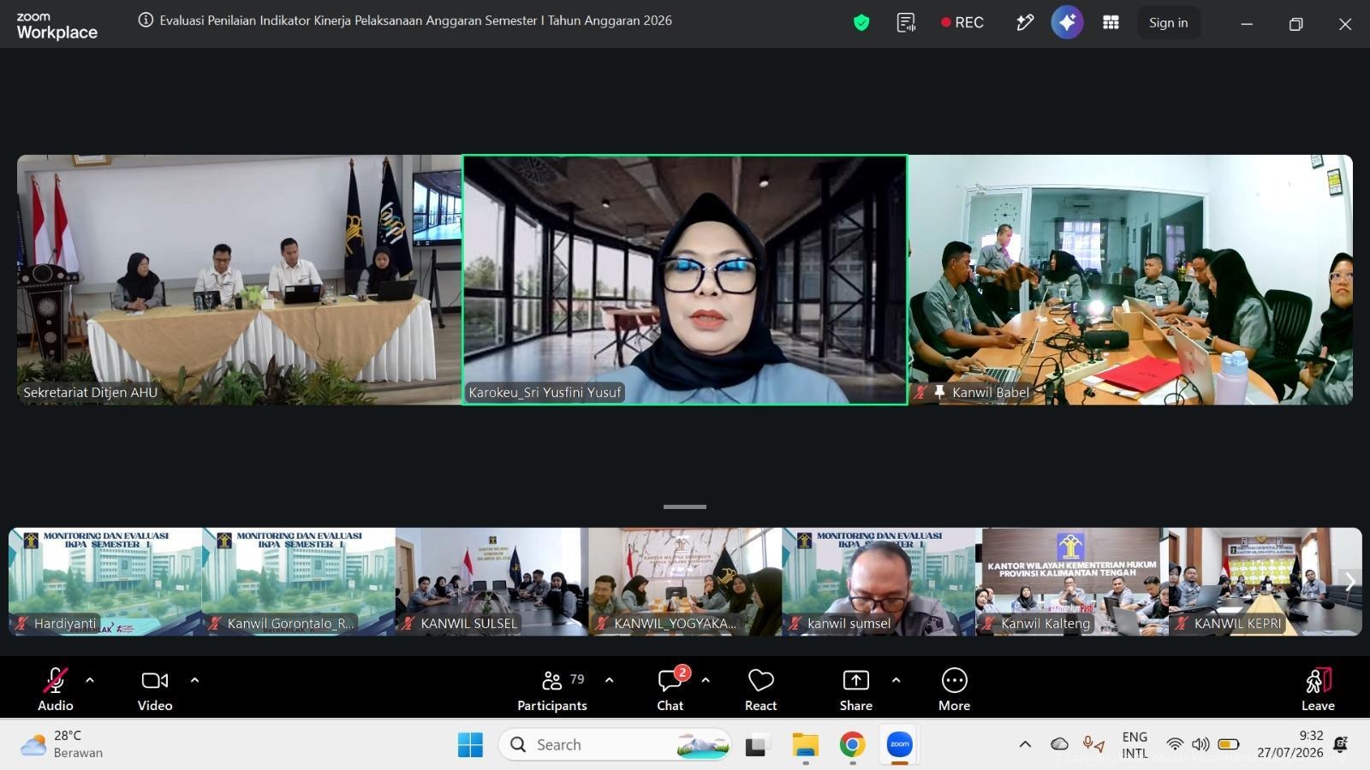Toggle camera with the Video button
This screenshot has width=1370, height=770.
155,689
